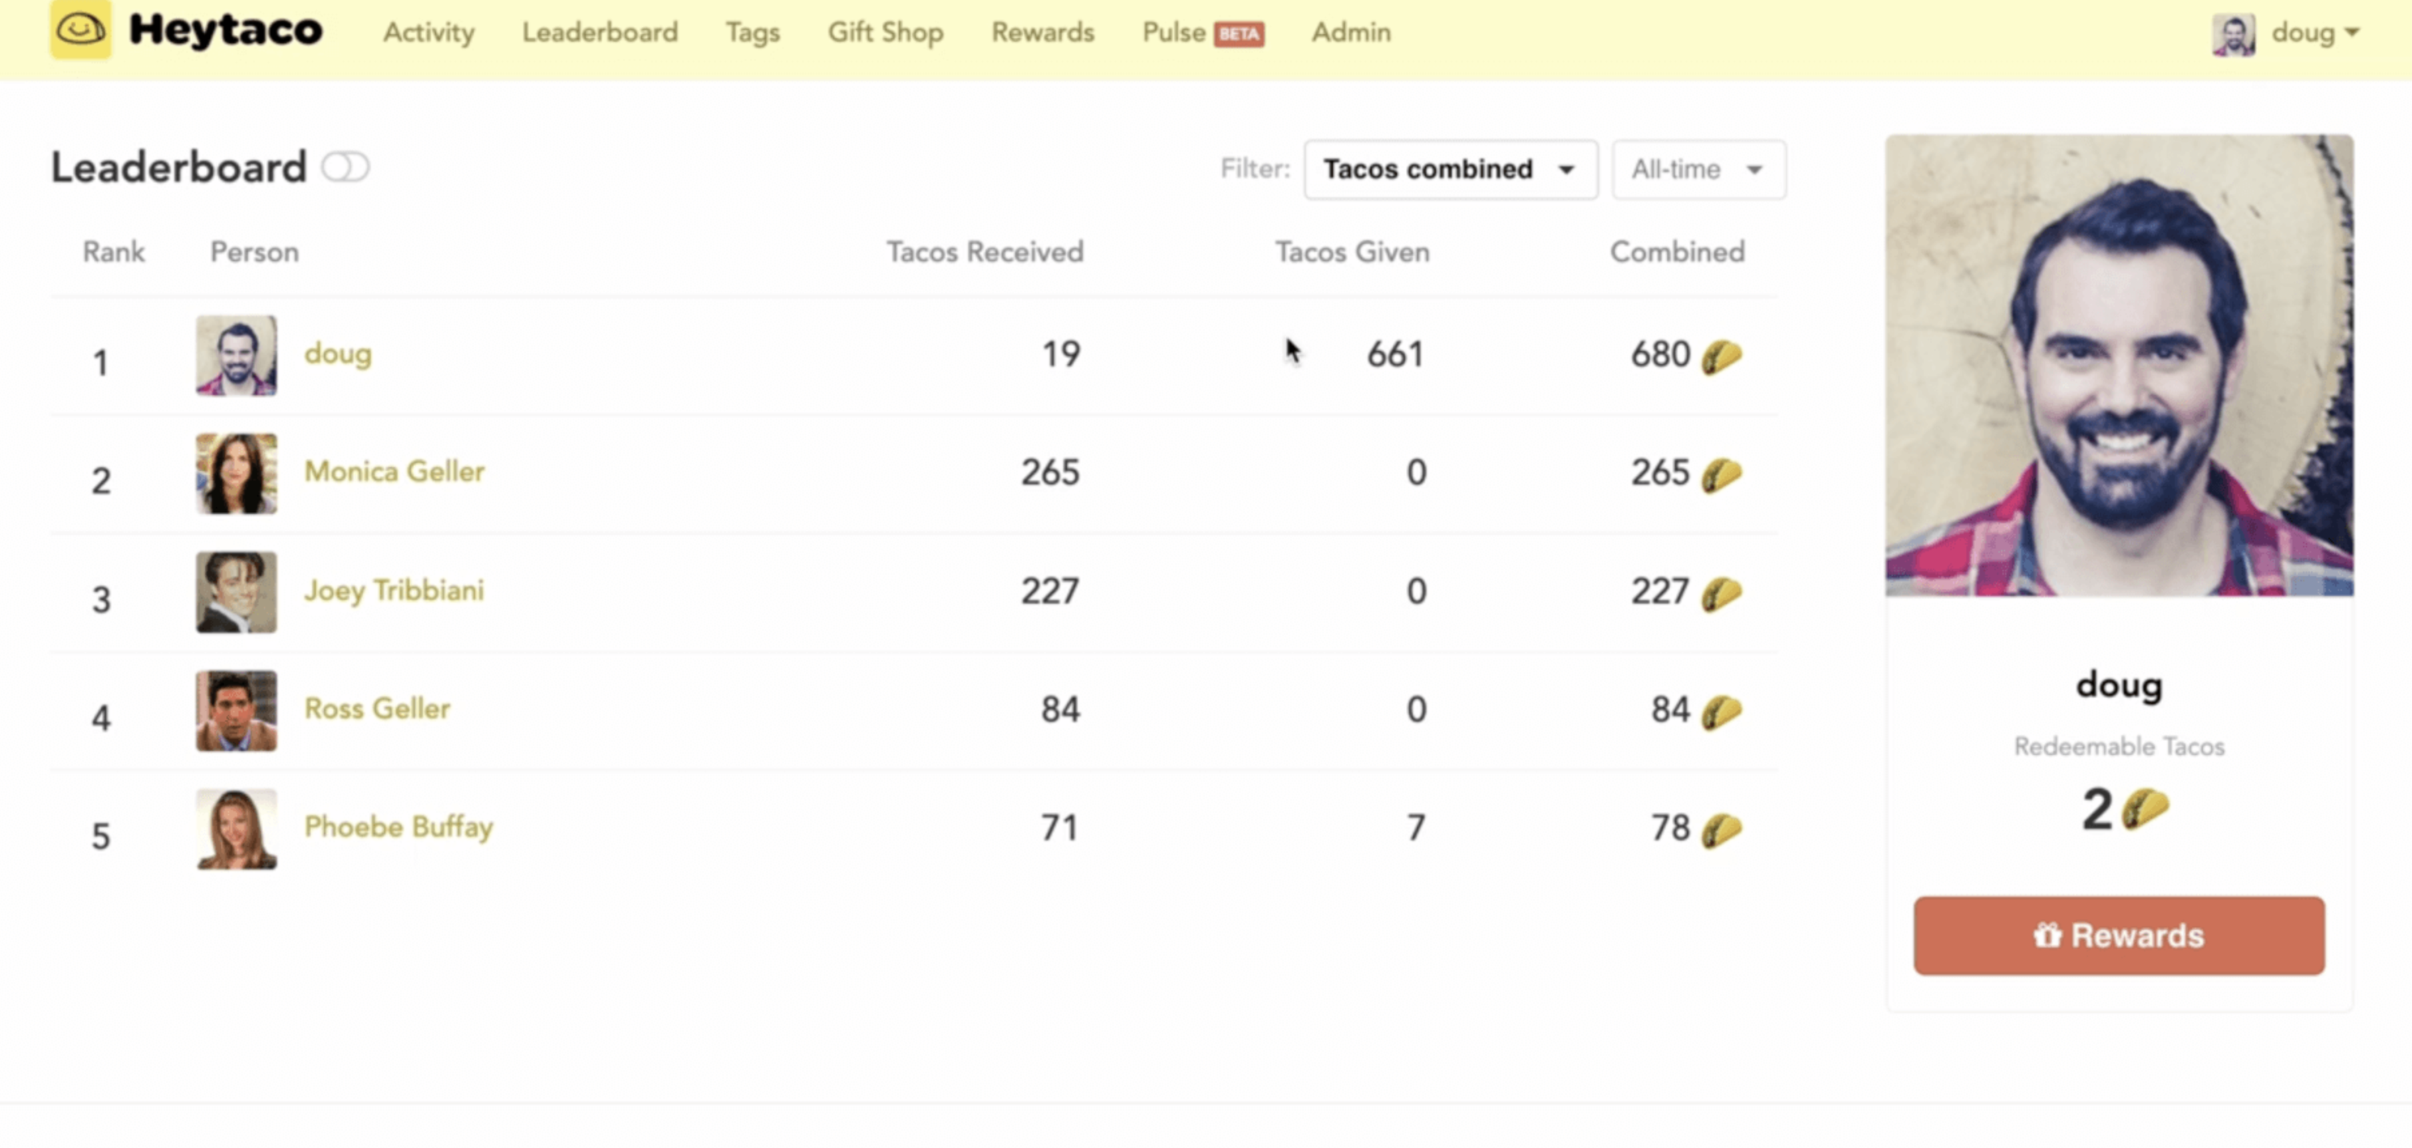Viewport: 2412px width, 1148px height.
Task: Click the taco icon beside doug's 680
Action: tap(1721, 355)
